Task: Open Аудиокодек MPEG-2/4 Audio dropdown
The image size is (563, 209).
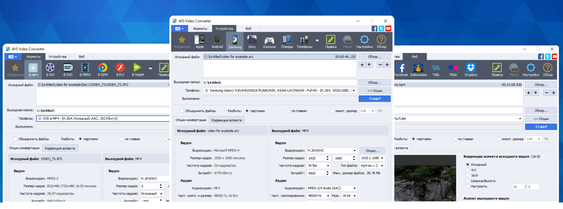Action: 332,188
